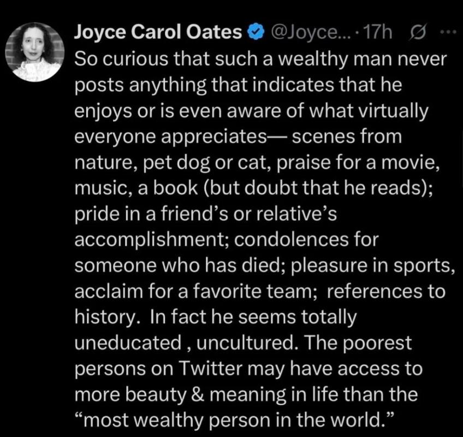Click the word "accomplishment" in the tweet

(x=154, y=239)
